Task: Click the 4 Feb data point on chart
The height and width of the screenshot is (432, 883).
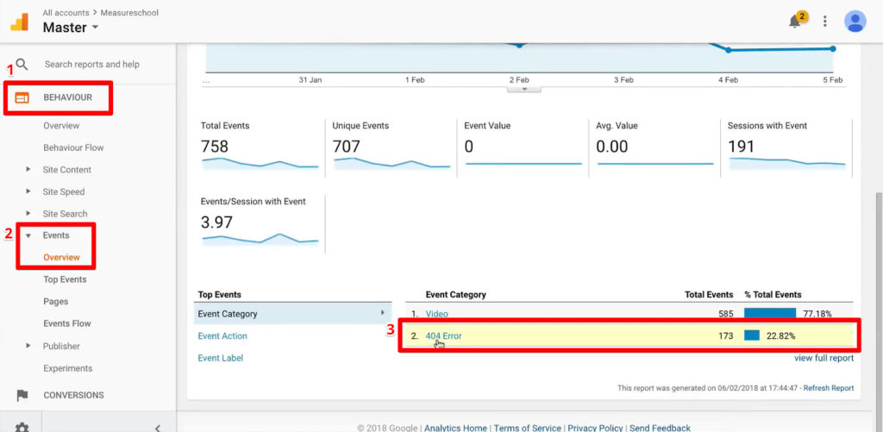Action: click(728, 50)
